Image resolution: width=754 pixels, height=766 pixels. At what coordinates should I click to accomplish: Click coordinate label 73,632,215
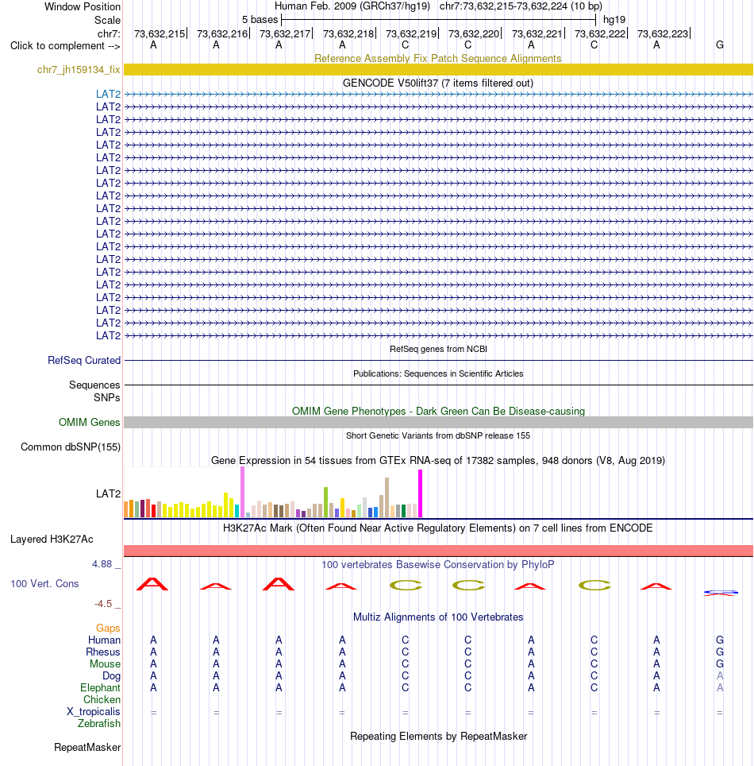click(160, 33)
